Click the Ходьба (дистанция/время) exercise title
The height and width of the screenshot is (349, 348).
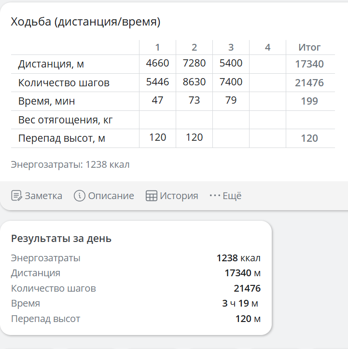click(x=85, y=22)
